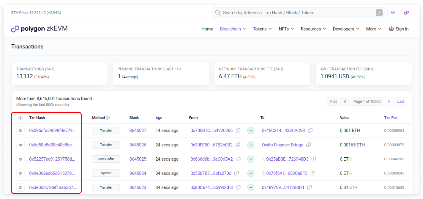
Task: Open the Tokens dropdown menu
Action: [262, 29]
